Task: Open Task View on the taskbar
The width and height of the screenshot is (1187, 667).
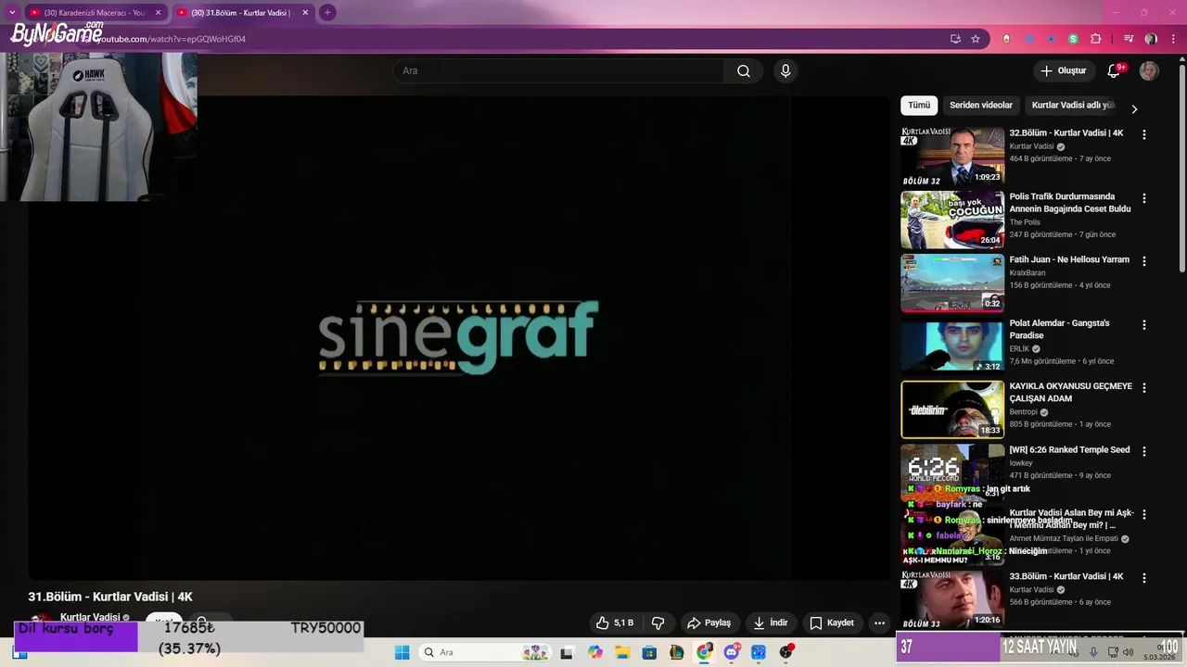Action: click(567, 653)
